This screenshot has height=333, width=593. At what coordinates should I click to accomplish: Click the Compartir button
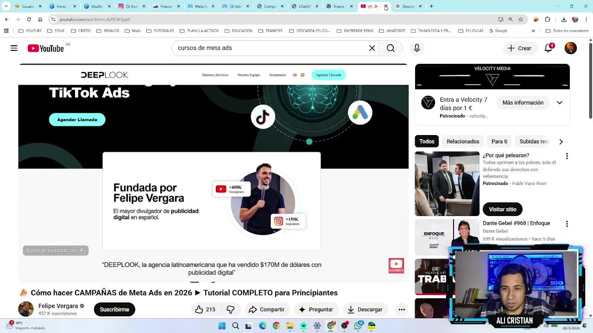click(266, 309)
